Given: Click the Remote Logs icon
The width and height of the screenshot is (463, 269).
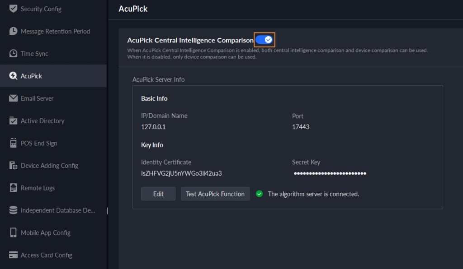Looking at the screenshot, I should pyautogui.click(x=13, y=188).
